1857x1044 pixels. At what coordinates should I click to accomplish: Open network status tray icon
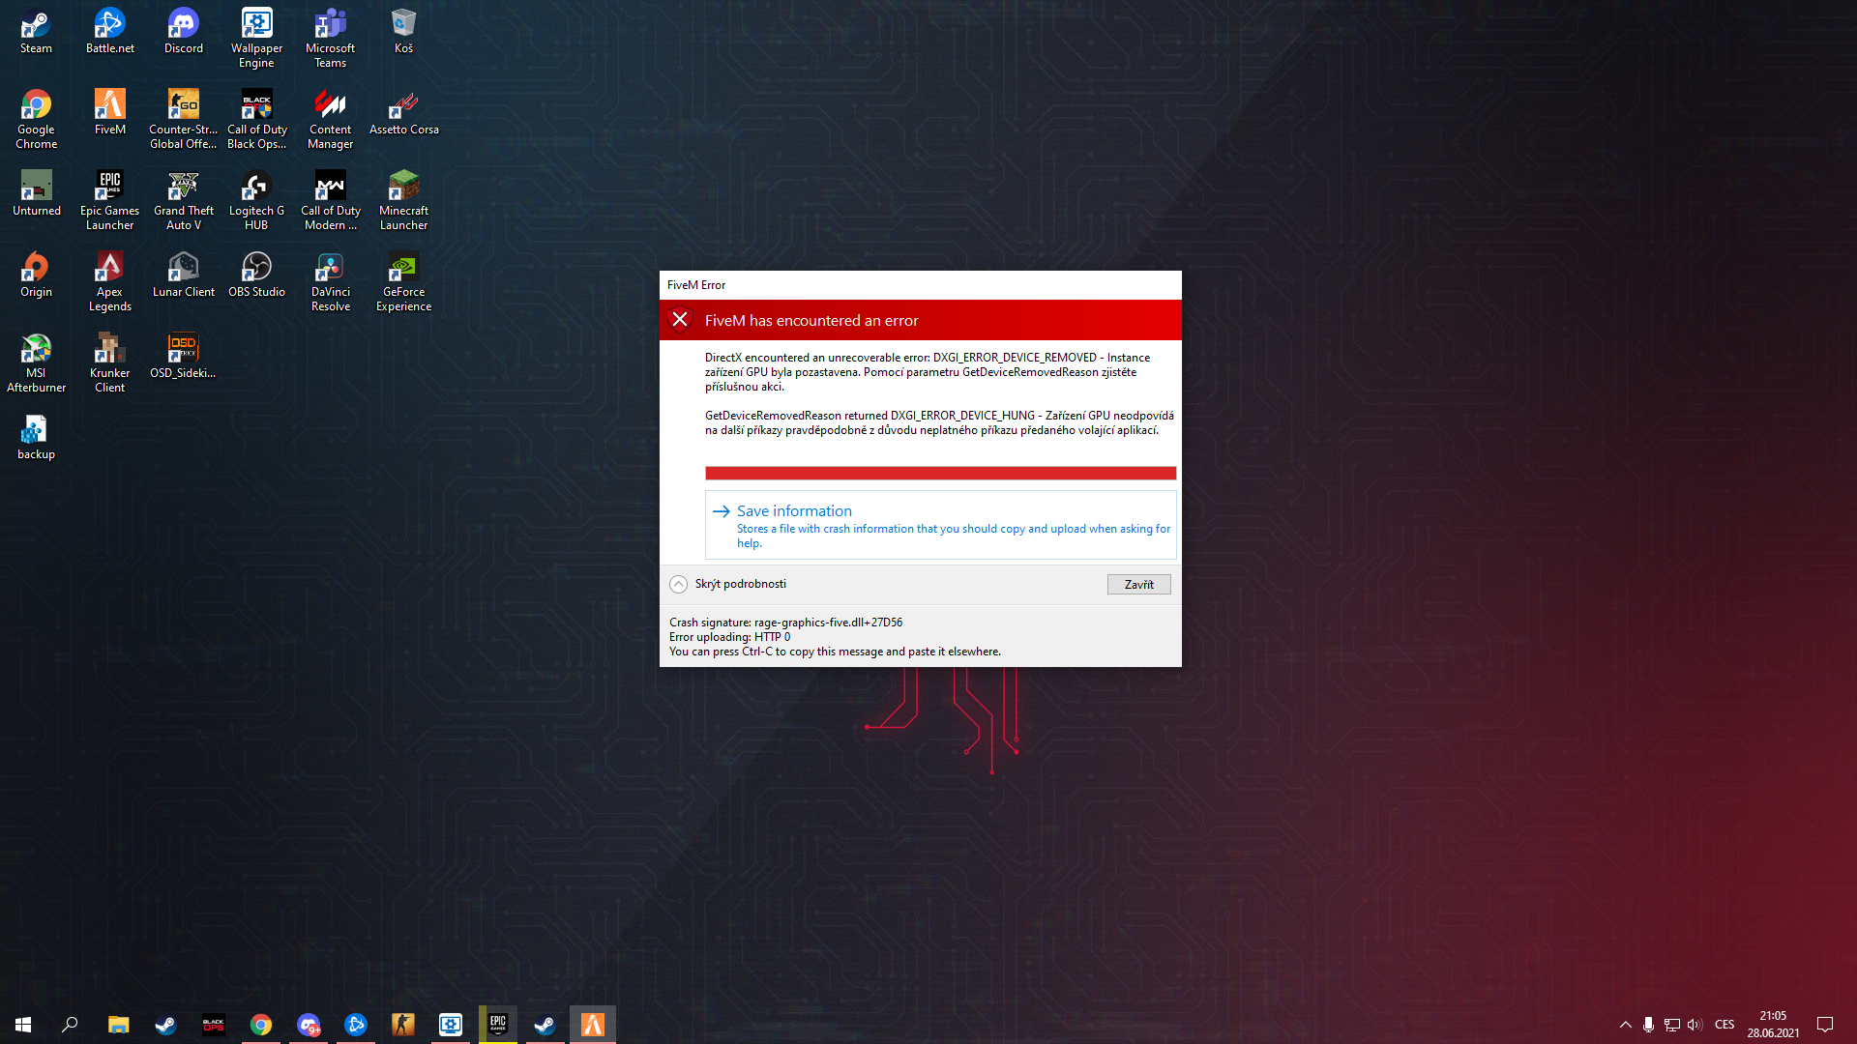(1671, 1024)
